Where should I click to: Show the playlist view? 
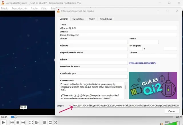tap(45, 122)
